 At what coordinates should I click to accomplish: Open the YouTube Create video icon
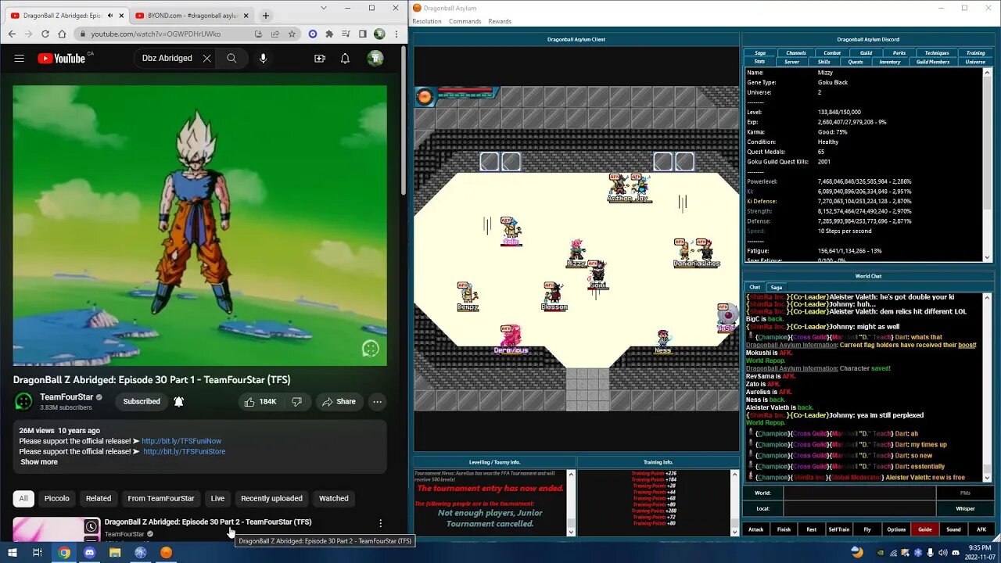[320, 58]
